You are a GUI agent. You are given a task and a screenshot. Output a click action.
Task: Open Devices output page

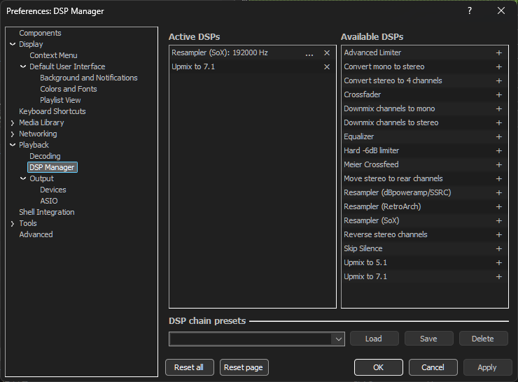tap(53, 190)
